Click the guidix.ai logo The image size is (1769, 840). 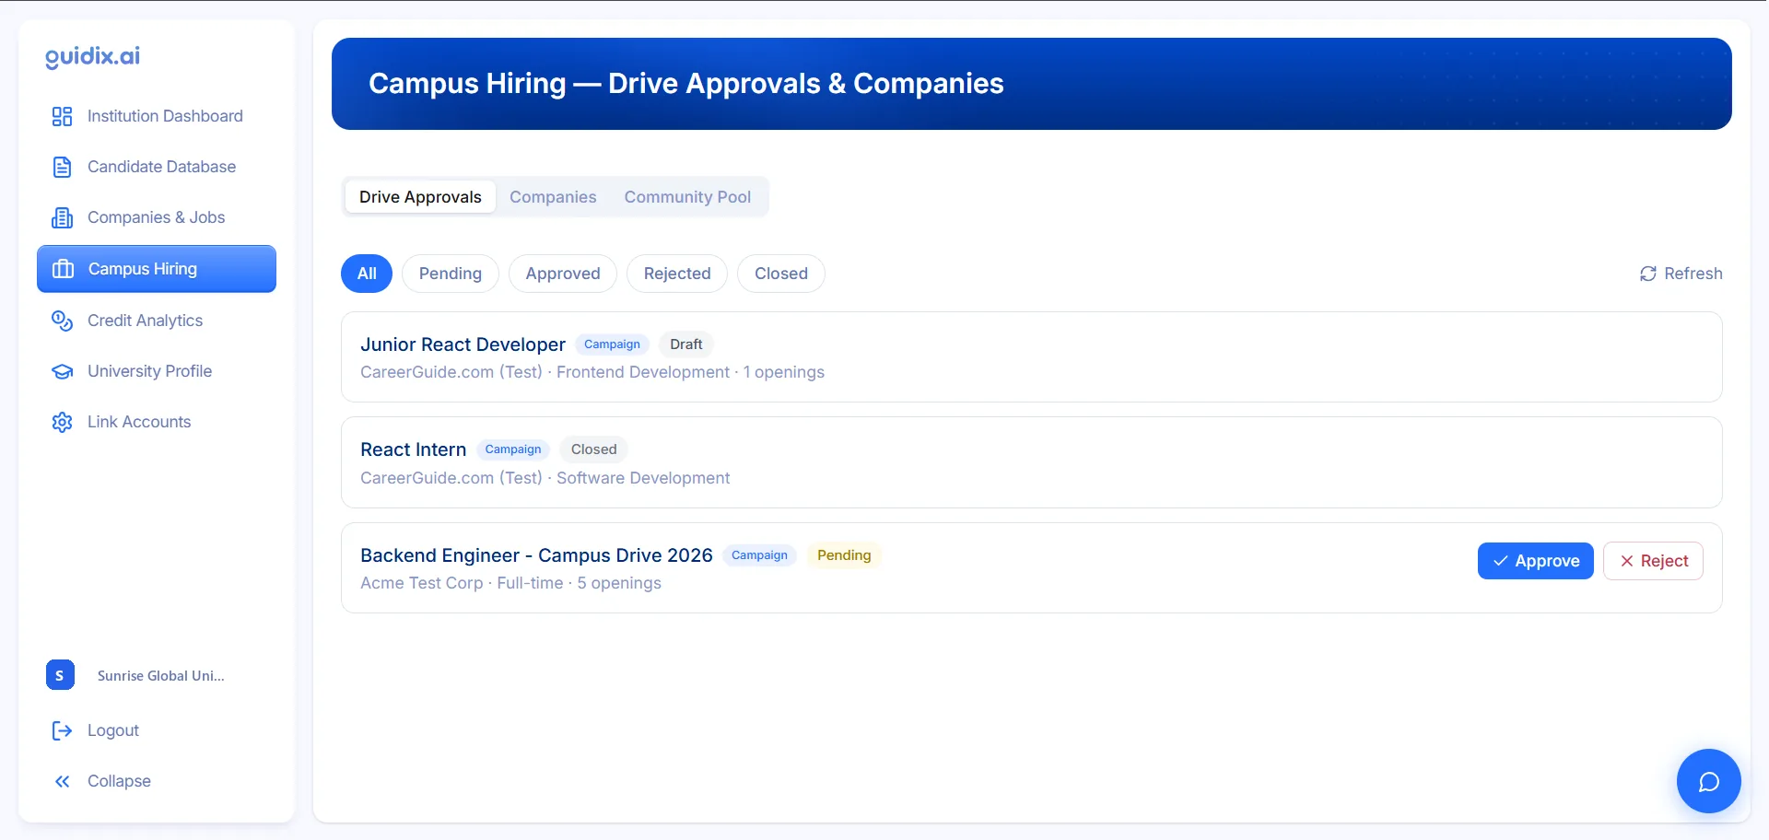click(x=92, y=56)
